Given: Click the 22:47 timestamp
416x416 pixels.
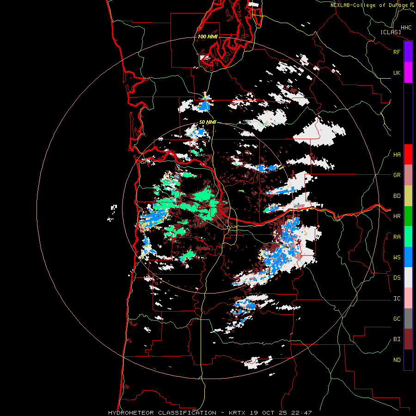Looking at the screenshot, I should [303, 413].
